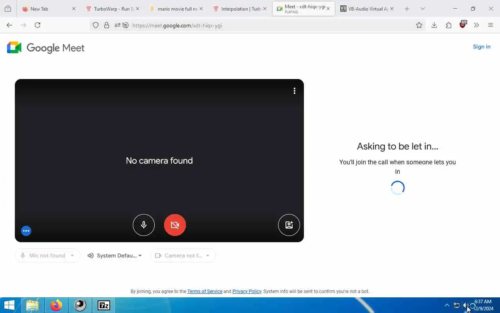
Task: Click the blue three-dots audio indicator
Action: (26, 231)
